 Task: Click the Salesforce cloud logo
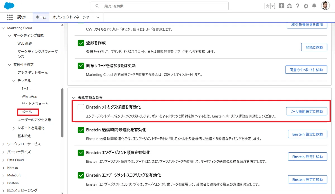[x=9, y=6]
